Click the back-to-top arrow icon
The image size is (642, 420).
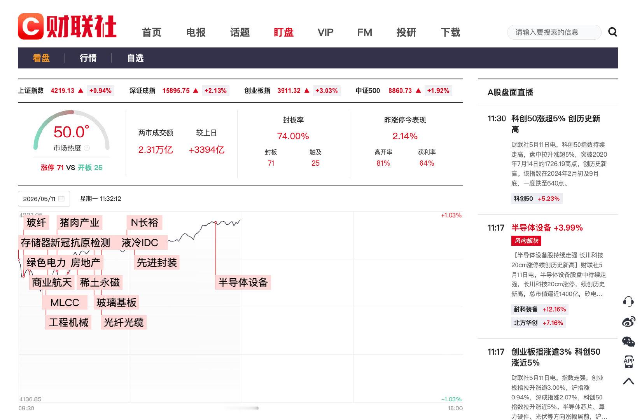click(628, 381)
